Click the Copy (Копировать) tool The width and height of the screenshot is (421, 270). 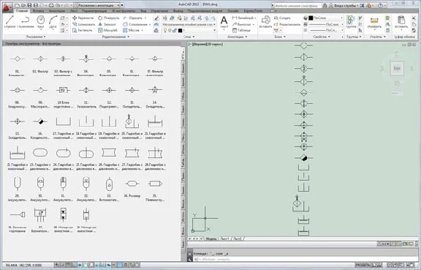click(84, 24)
